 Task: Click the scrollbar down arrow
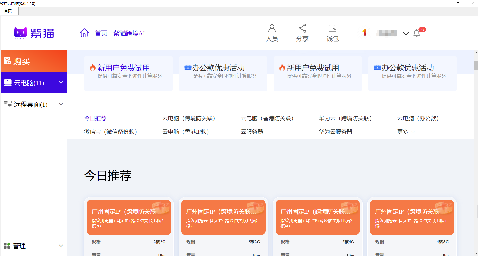[476, 253]
